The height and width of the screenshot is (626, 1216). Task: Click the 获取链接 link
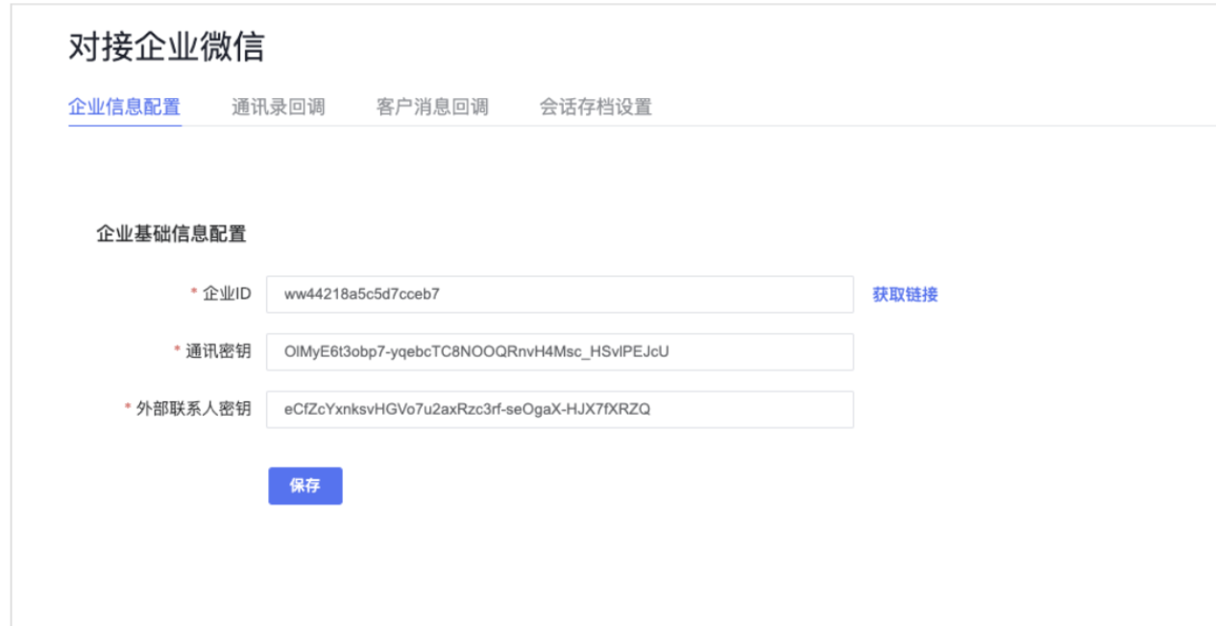pos(905,295)
